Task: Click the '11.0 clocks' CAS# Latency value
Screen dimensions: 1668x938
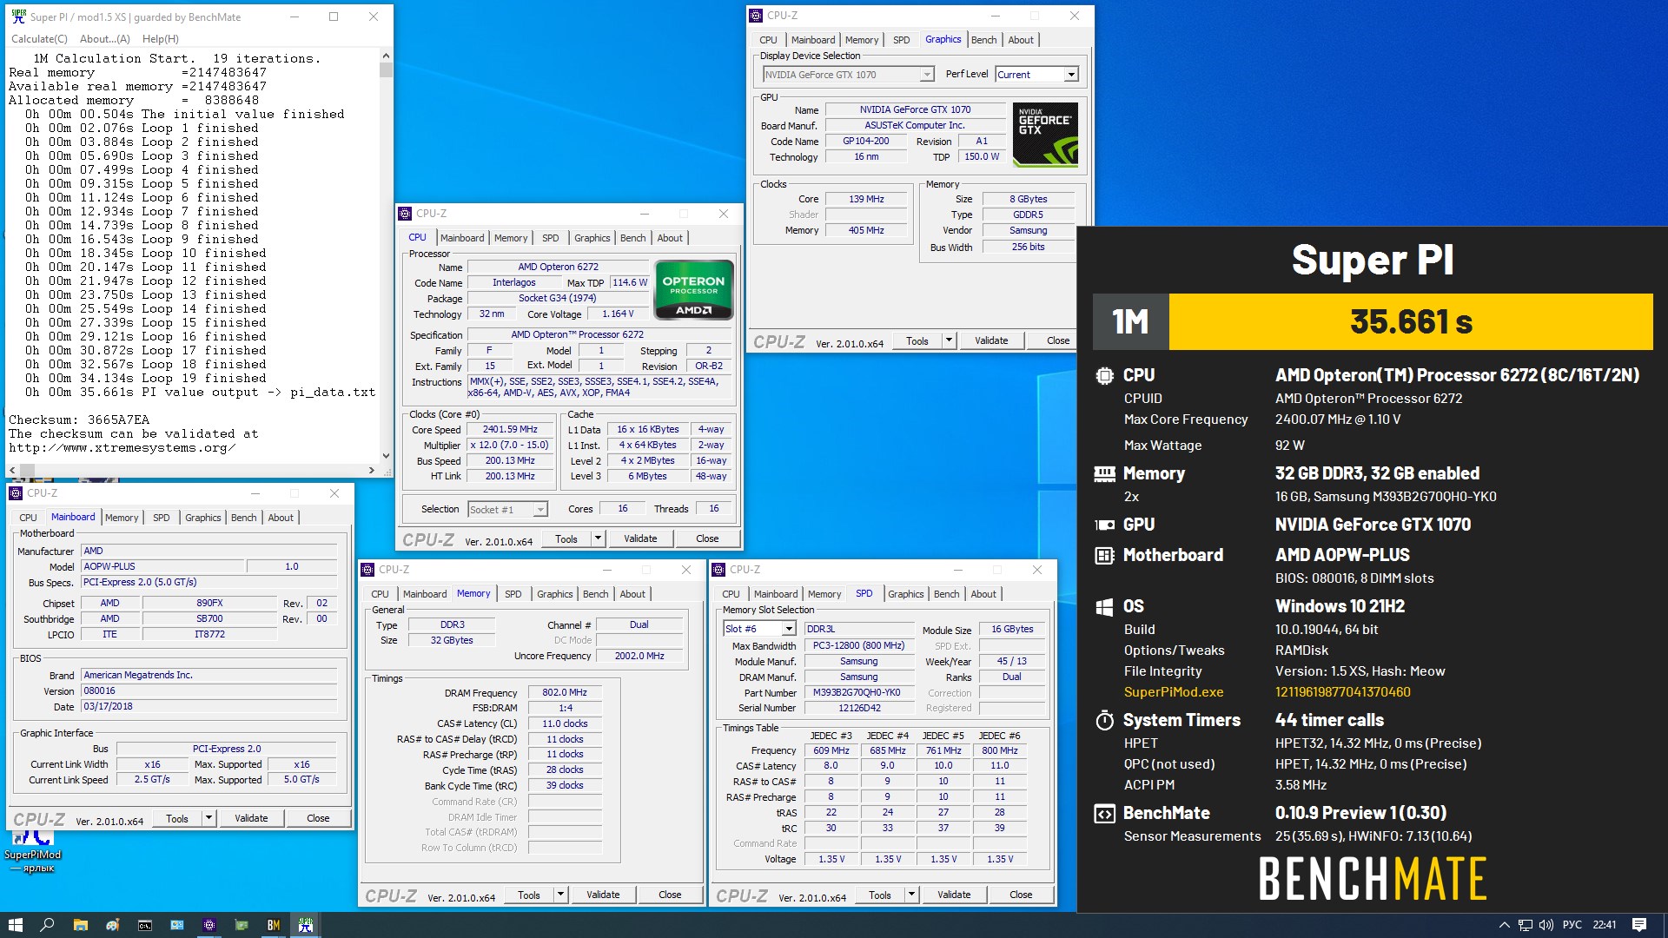Action: click(x=565, y=723)
